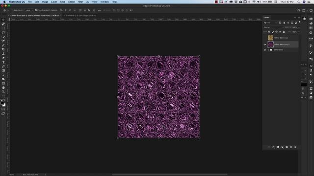Open the Image menu
This screenshot has height=176, width=314.
[x=45, y=2]
